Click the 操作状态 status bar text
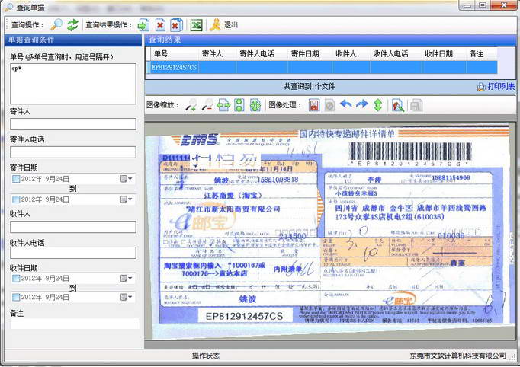The image size is (520, 367). 206,356
